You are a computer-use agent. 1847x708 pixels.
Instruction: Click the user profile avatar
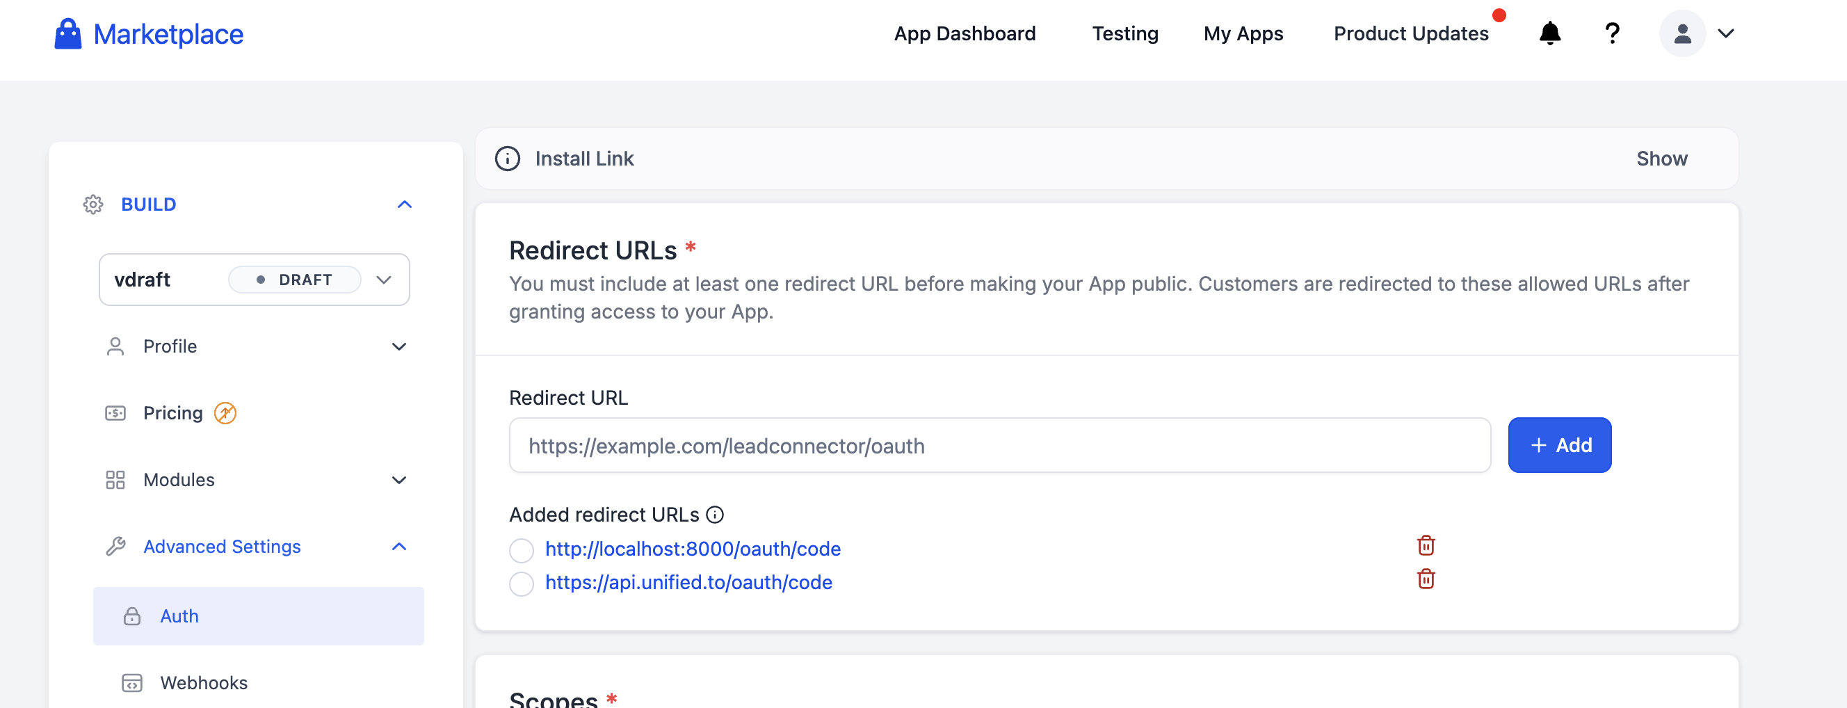pyautogui.click(x=1681, y=33)
